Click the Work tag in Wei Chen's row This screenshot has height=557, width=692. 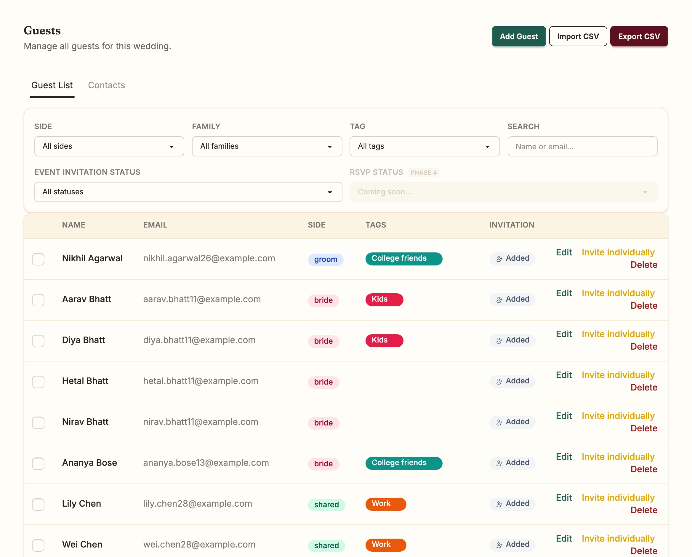(x=385, y=545)
